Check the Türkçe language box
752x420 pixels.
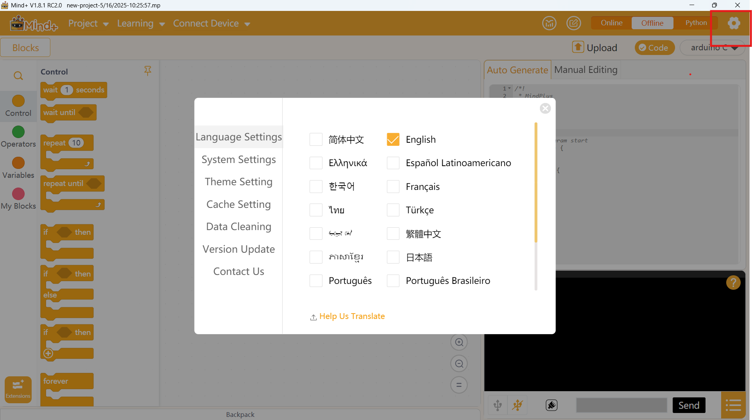coord(393,210)
